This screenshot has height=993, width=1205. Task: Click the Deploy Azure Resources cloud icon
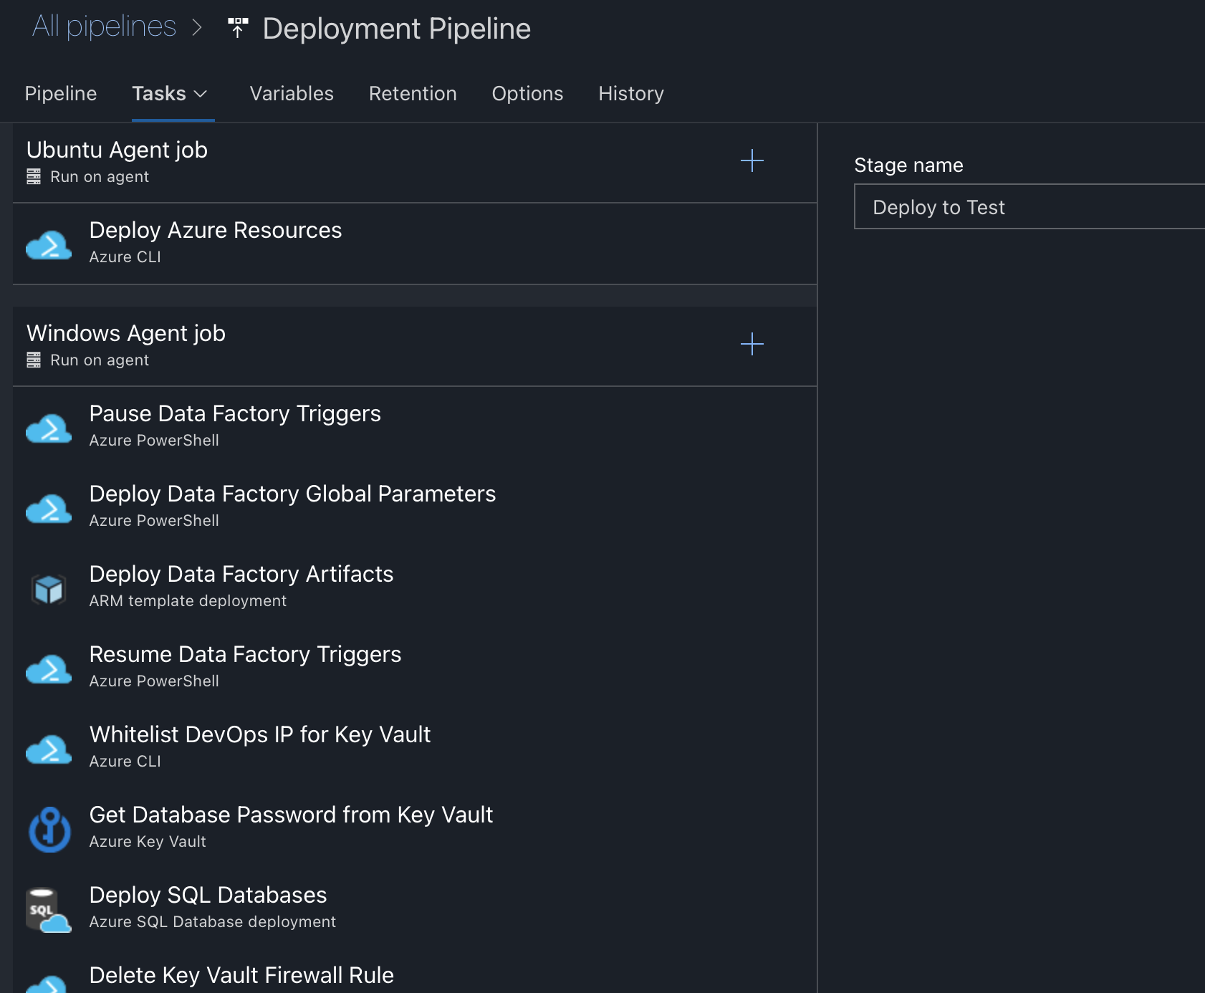(49, 244)
